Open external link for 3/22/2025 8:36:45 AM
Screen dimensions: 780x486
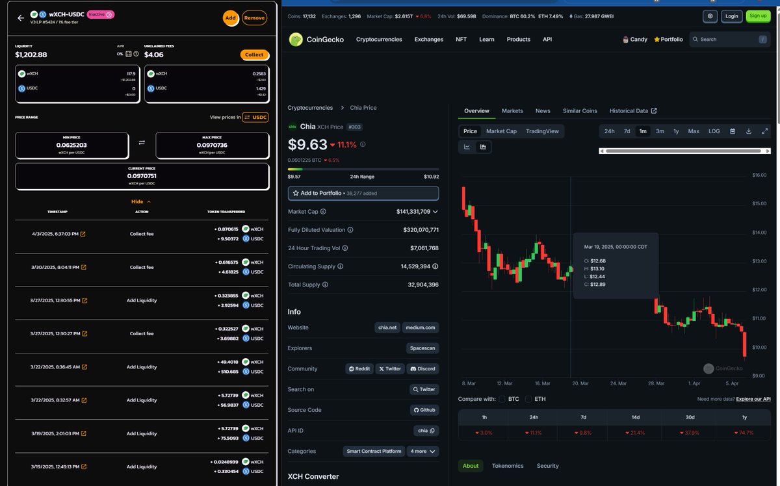coord(84,367)
